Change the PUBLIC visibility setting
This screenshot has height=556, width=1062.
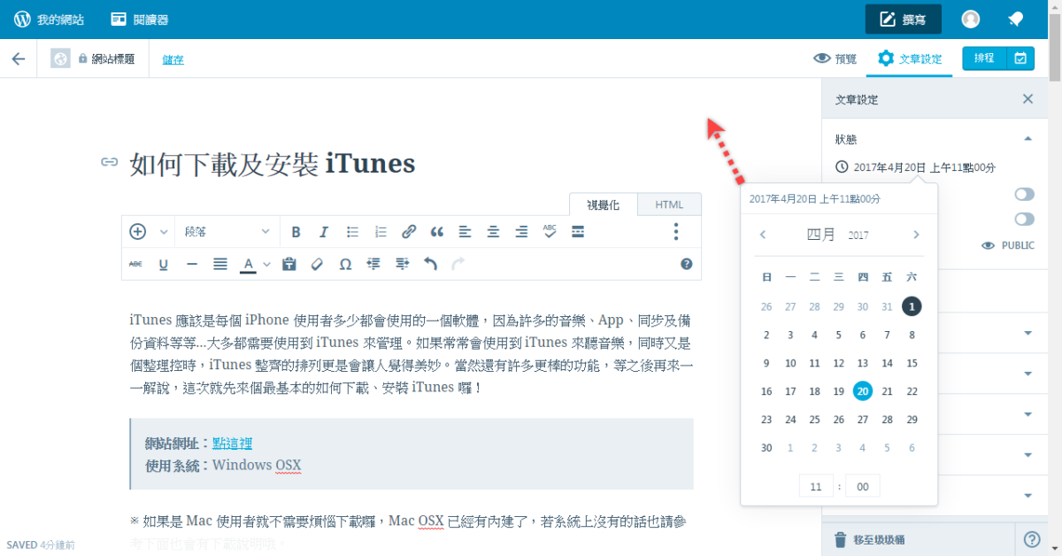coord(1008,245)
